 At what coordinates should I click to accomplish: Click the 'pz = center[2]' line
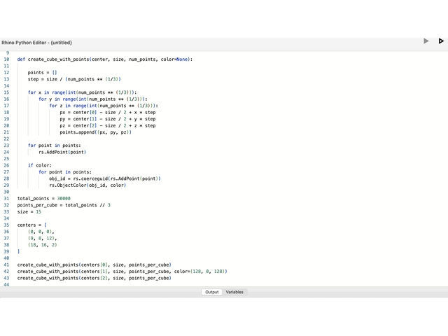coord(108,126)
